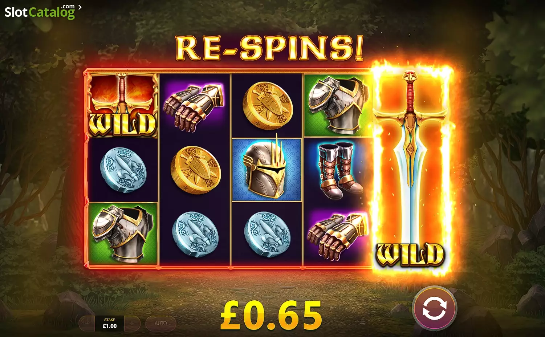Toggle the AUTO spin button

[x=161, y=323]
